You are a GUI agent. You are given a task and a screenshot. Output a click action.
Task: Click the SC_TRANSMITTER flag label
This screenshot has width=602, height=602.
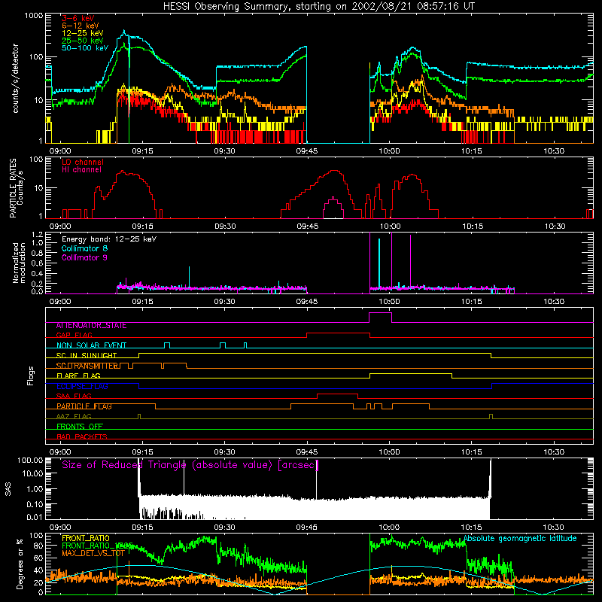87,366
